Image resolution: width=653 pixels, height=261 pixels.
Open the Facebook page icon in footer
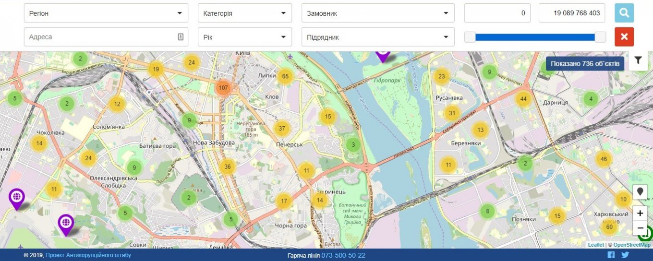(x=611, y=255)
